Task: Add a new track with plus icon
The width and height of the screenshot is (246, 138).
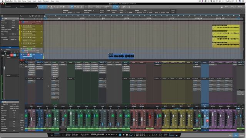Action: 42,16
